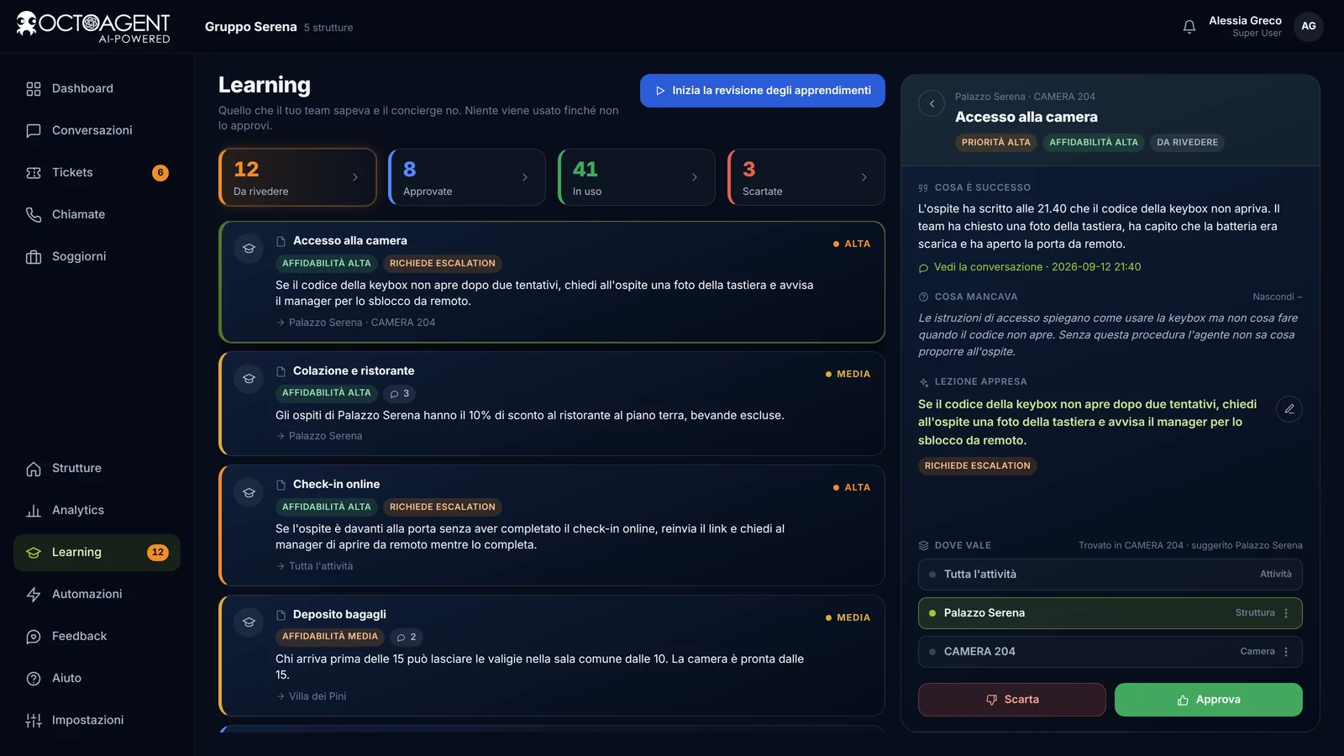
Task: Open Analytics in sidebar
Action: point(97,511)
